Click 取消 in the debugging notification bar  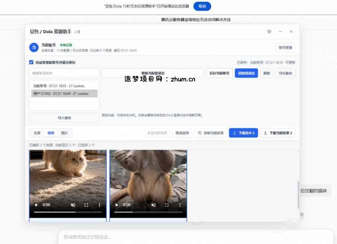point(202,6)
